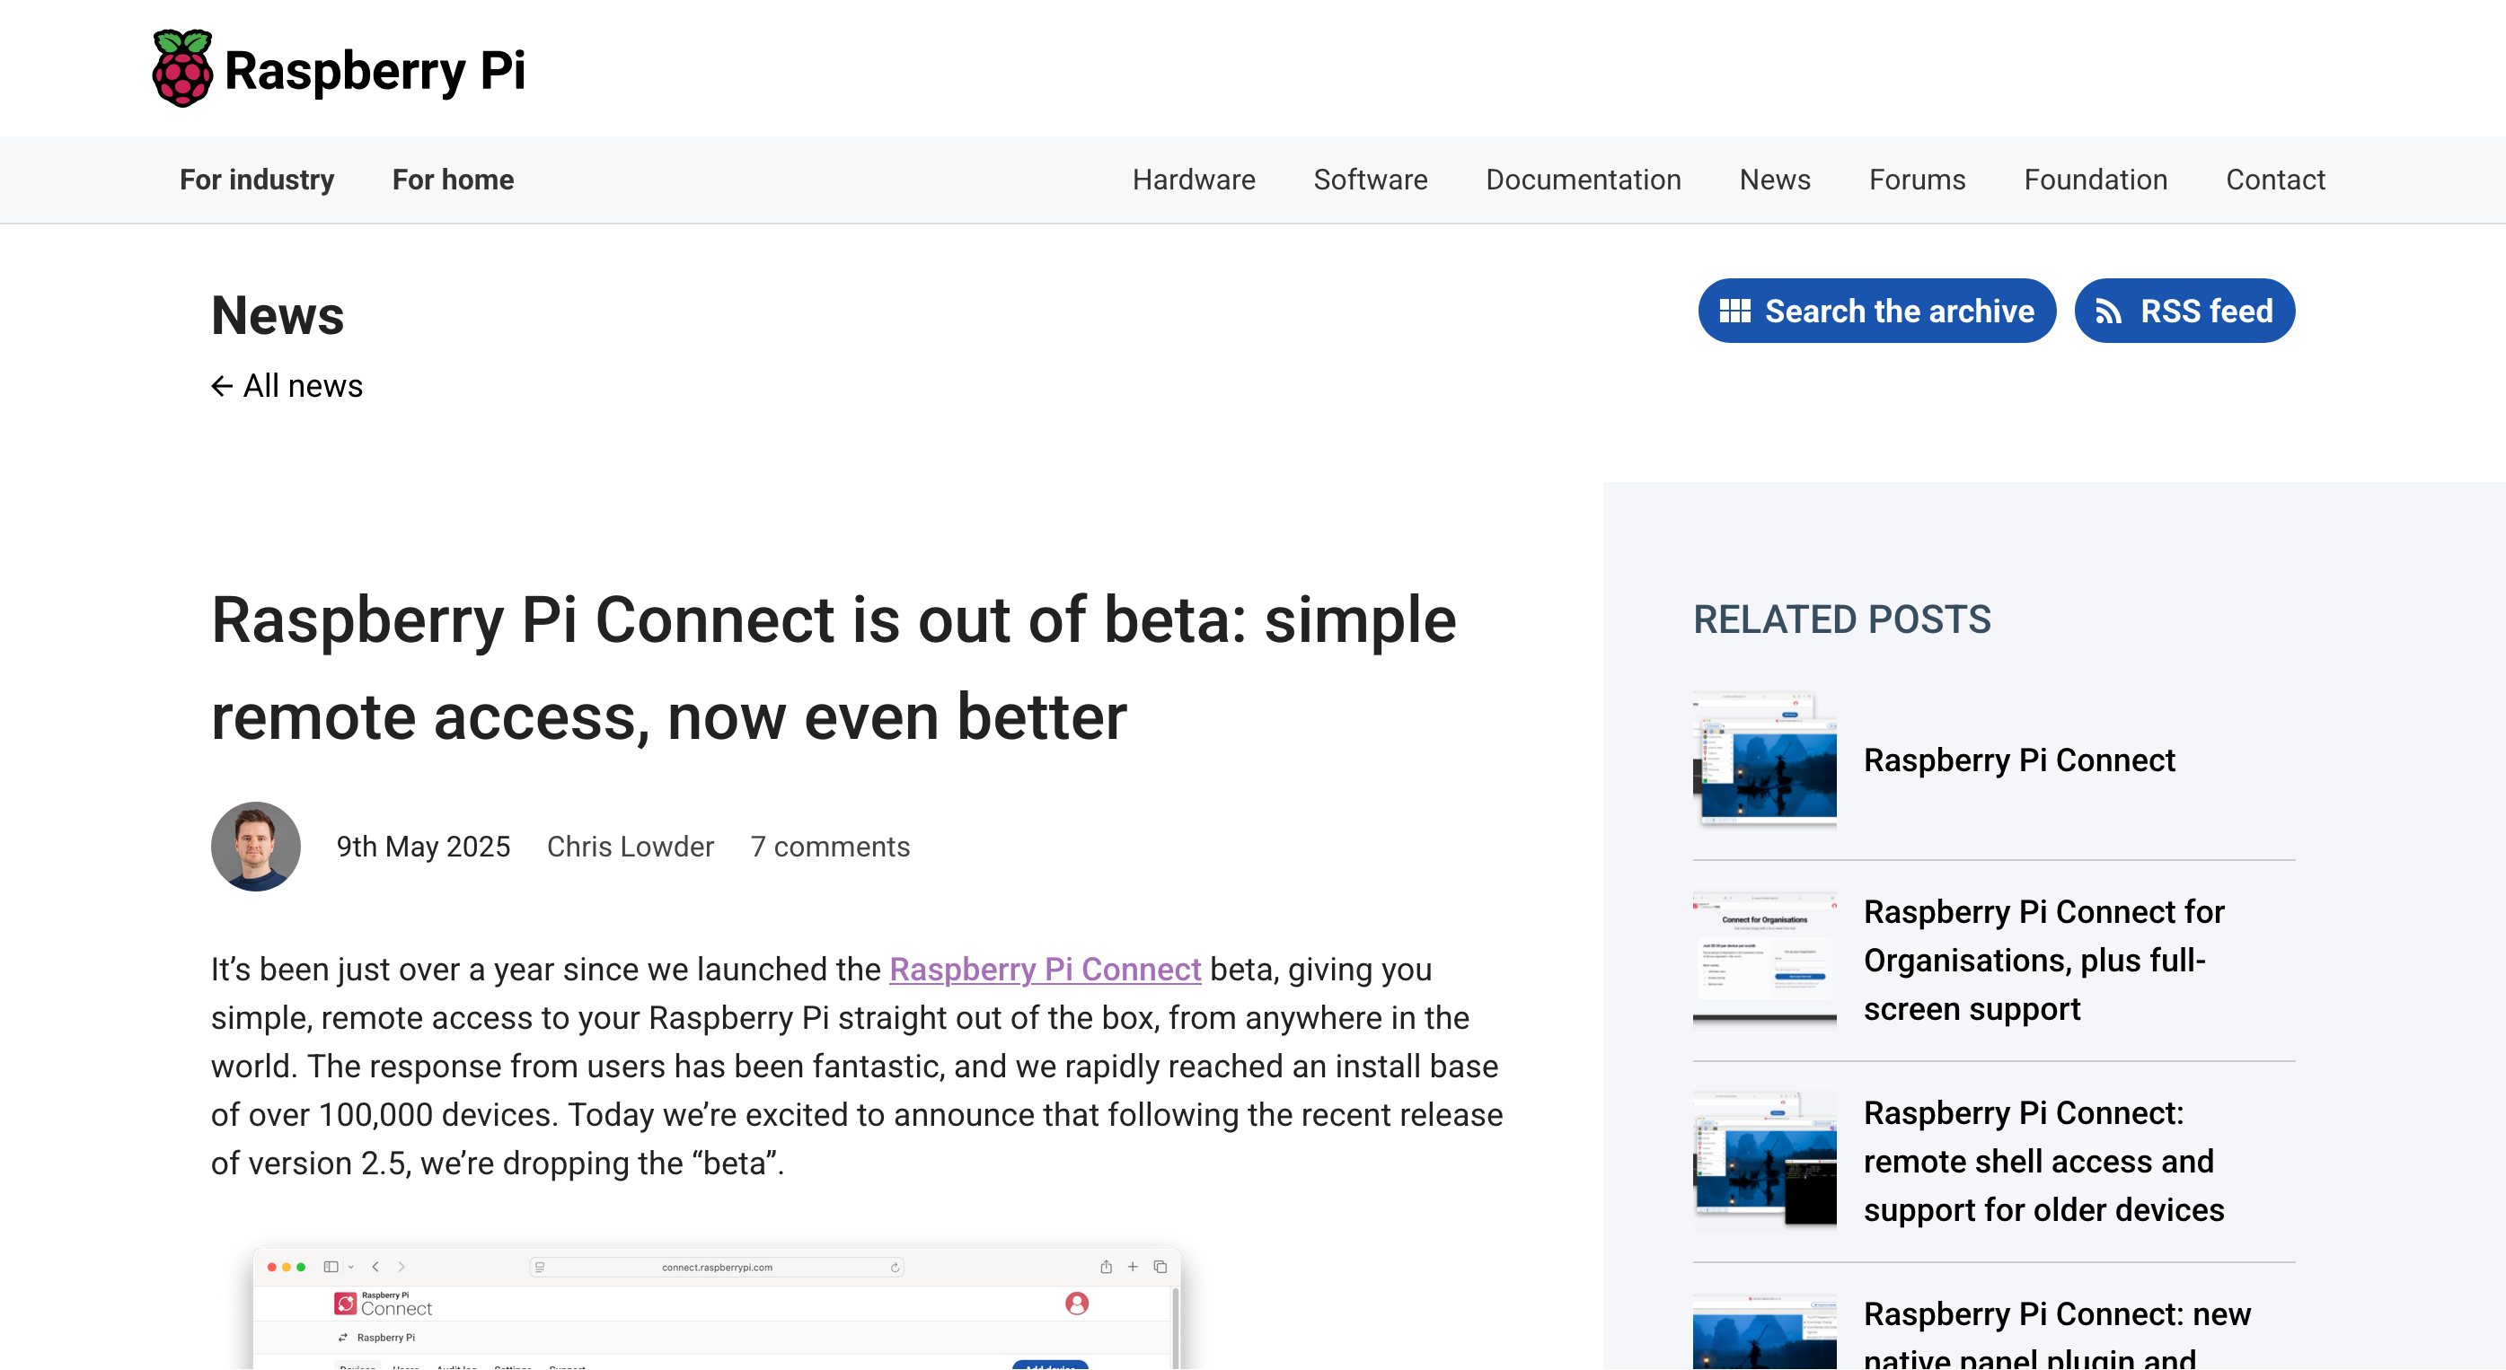
Task: Click Chris Lowder's author avatar
Action: (x=256, y=846)
